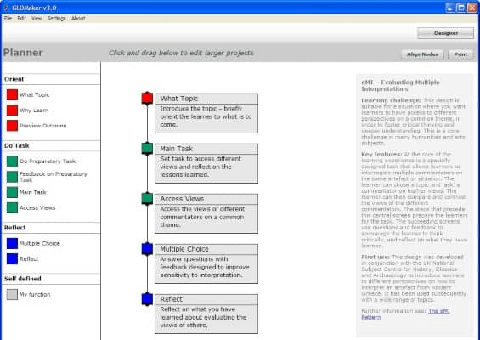Switch to the Designer view
This screenshot has width=480, height=340.
(446, 33)
